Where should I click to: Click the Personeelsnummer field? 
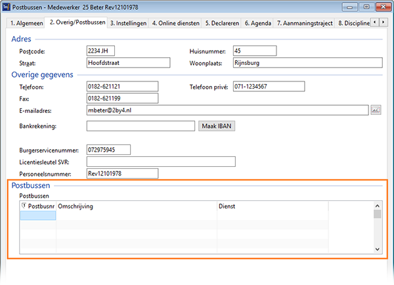[122, 173]
